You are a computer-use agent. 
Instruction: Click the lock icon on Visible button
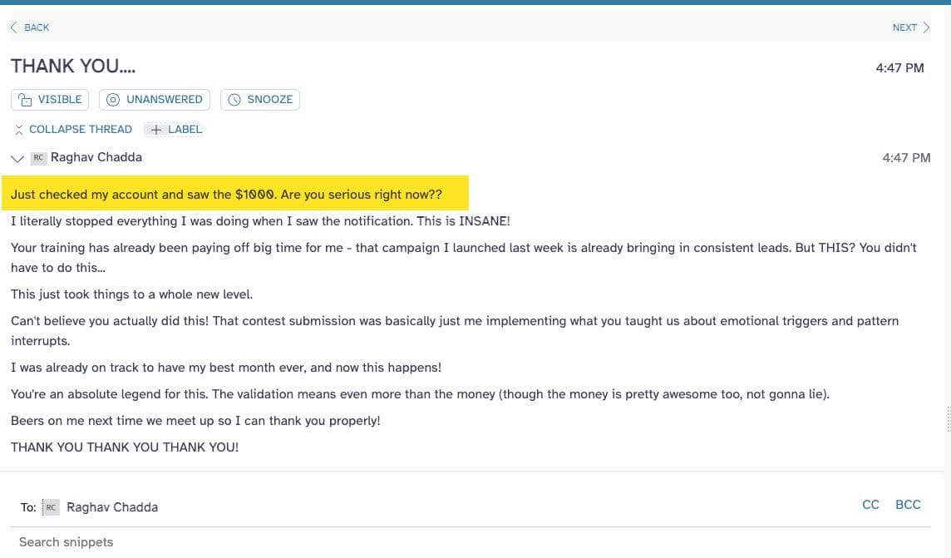tap(25, 100)
